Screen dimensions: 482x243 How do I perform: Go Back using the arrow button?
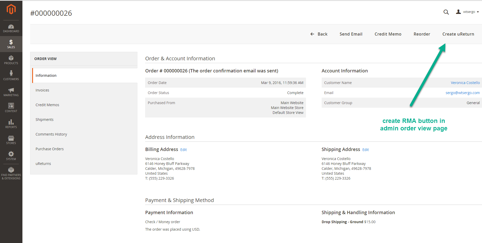pos(319,34)
